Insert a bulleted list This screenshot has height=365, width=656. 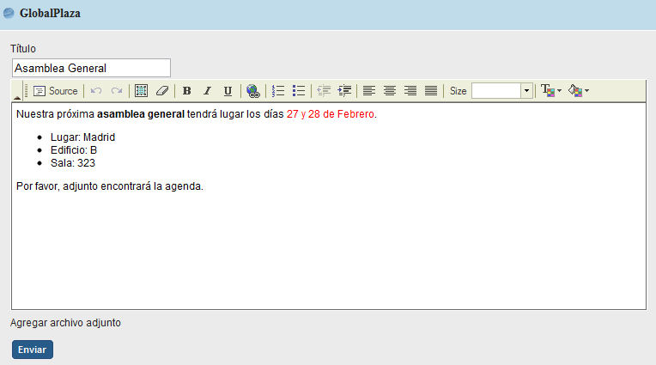coord(299,91)
